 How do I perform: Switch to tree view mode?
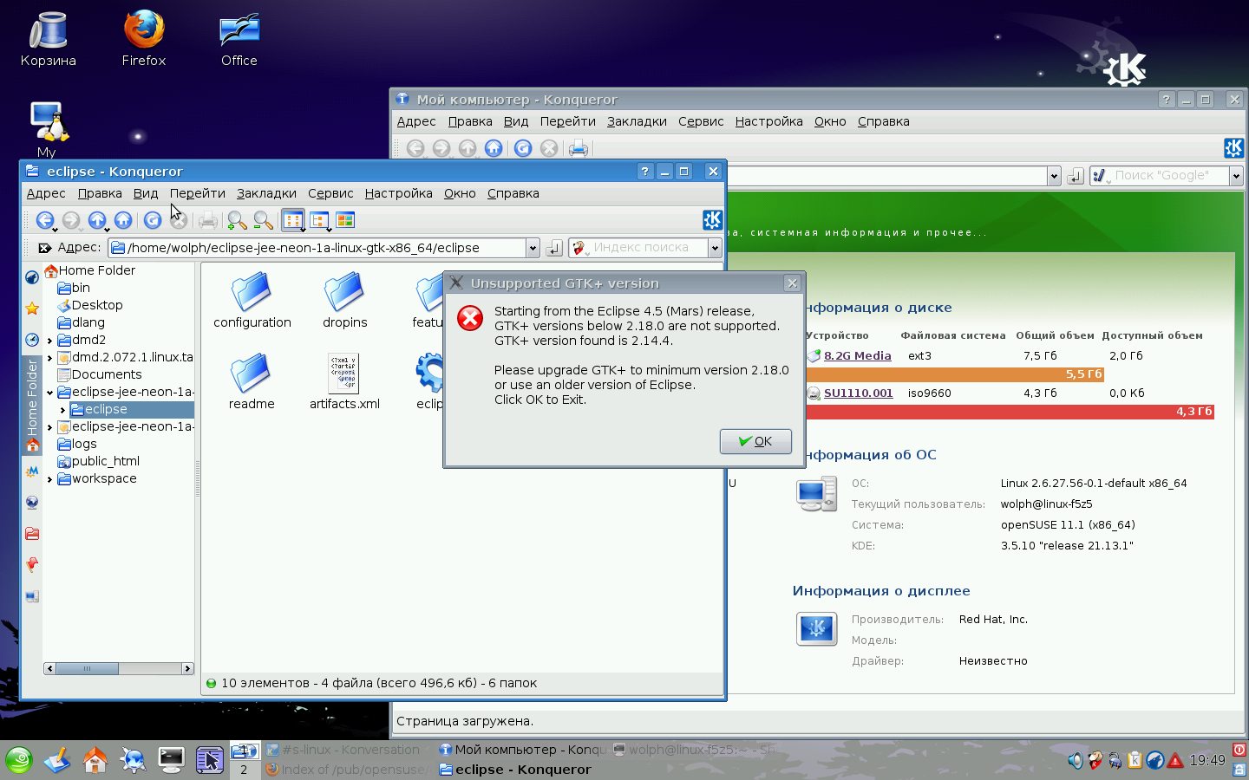pos(319,220)
